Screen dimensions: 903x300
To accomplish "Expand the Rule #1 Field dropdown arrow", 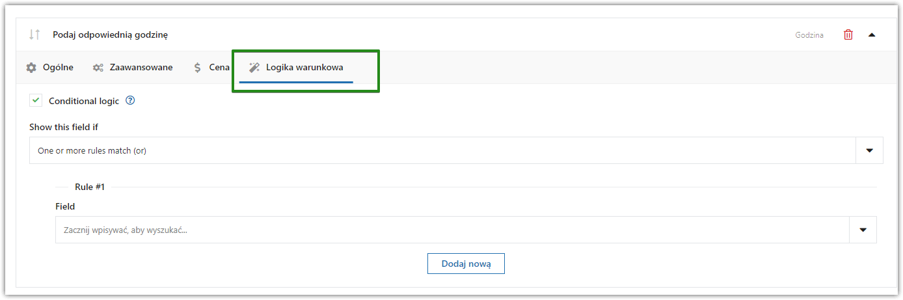I will pyautogui.click(x=863, y=230).
